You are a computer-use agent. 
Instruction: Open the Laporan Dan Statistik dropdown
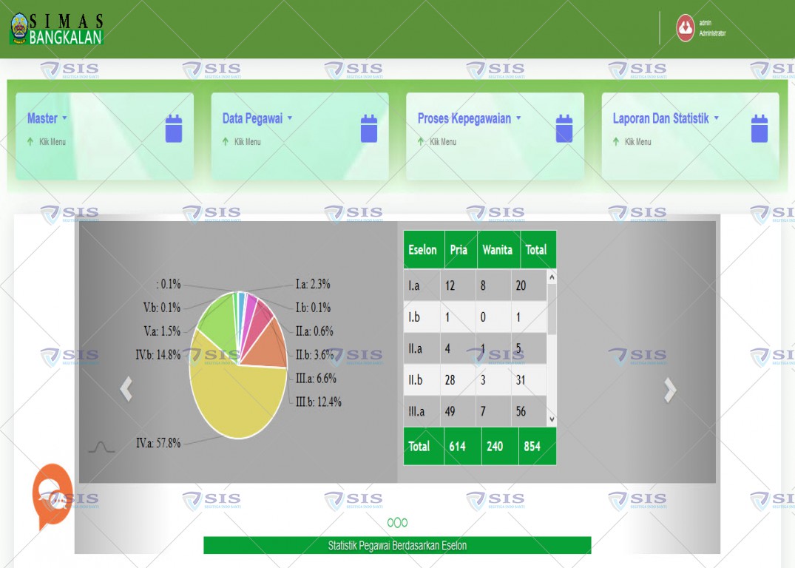pos(666,118)
